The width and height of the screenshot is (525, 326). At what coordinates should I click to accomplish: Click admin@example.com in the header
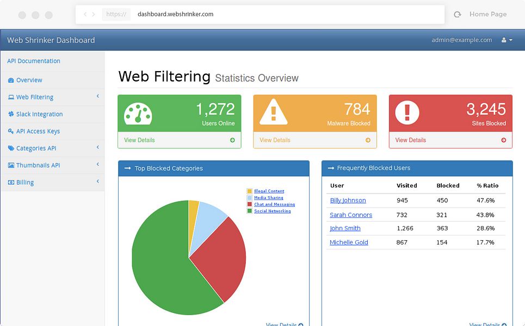[x=462, y=40]
